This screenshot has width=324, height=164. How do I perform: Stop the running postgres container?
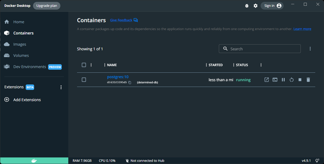300,80
